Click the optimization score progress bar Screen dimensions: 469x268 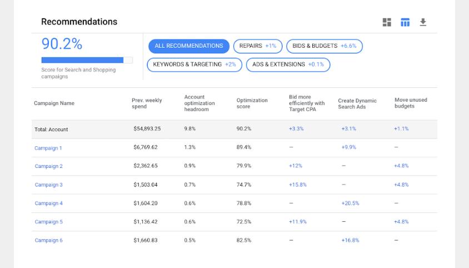point(87,60)
